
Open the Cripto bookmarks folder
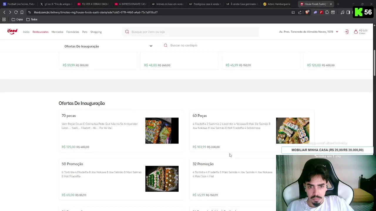17,19
